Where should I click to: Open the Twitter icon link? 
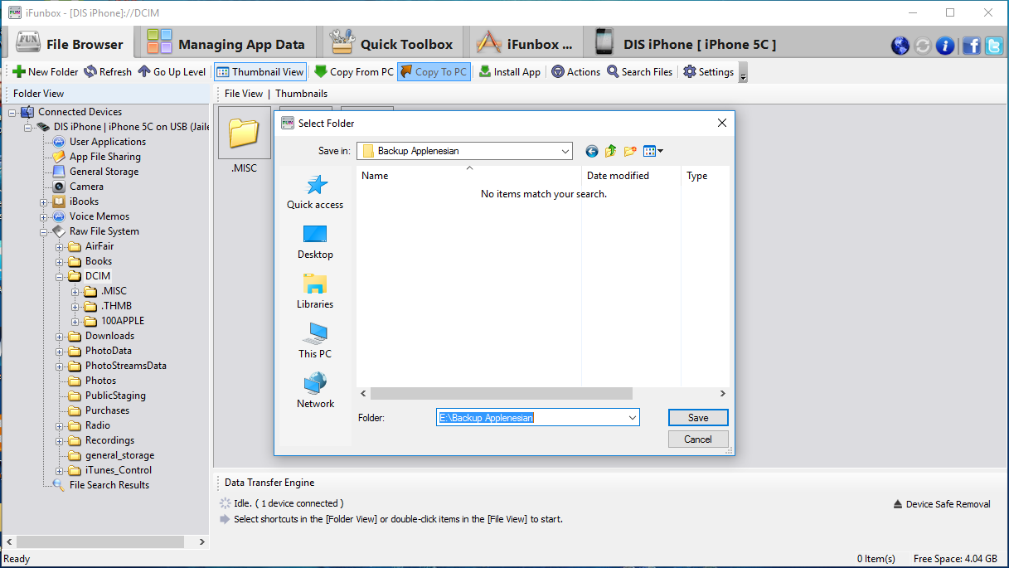(993, 46)
